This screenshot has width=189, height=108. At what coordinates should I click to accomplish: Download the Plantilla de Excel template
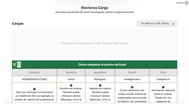coord(157,24)
